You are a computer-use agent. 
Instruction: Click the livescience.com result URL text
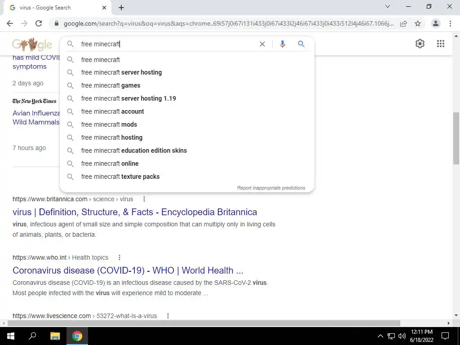coord(85,316)
